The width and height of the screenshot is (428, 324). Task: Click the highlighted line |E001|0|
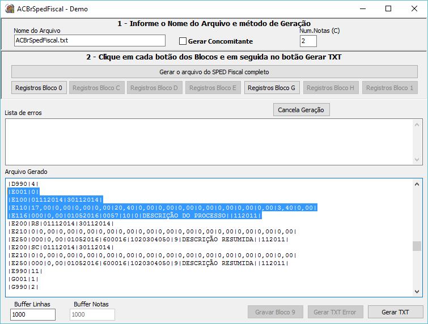click(23, 192)
